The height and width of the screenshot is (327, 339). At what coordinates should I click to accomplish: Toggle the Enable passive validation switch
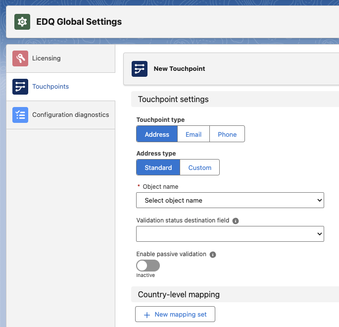pos(148,266)
